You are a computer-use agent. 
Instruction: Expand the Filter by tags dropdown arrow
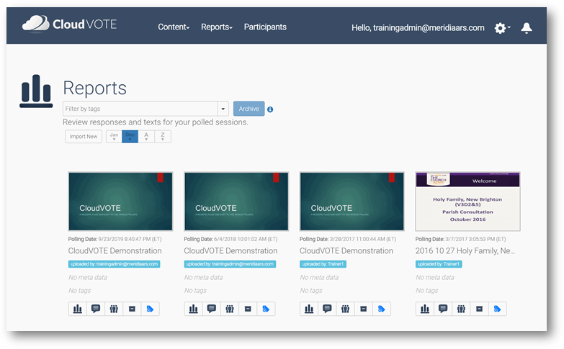(223, 109)
